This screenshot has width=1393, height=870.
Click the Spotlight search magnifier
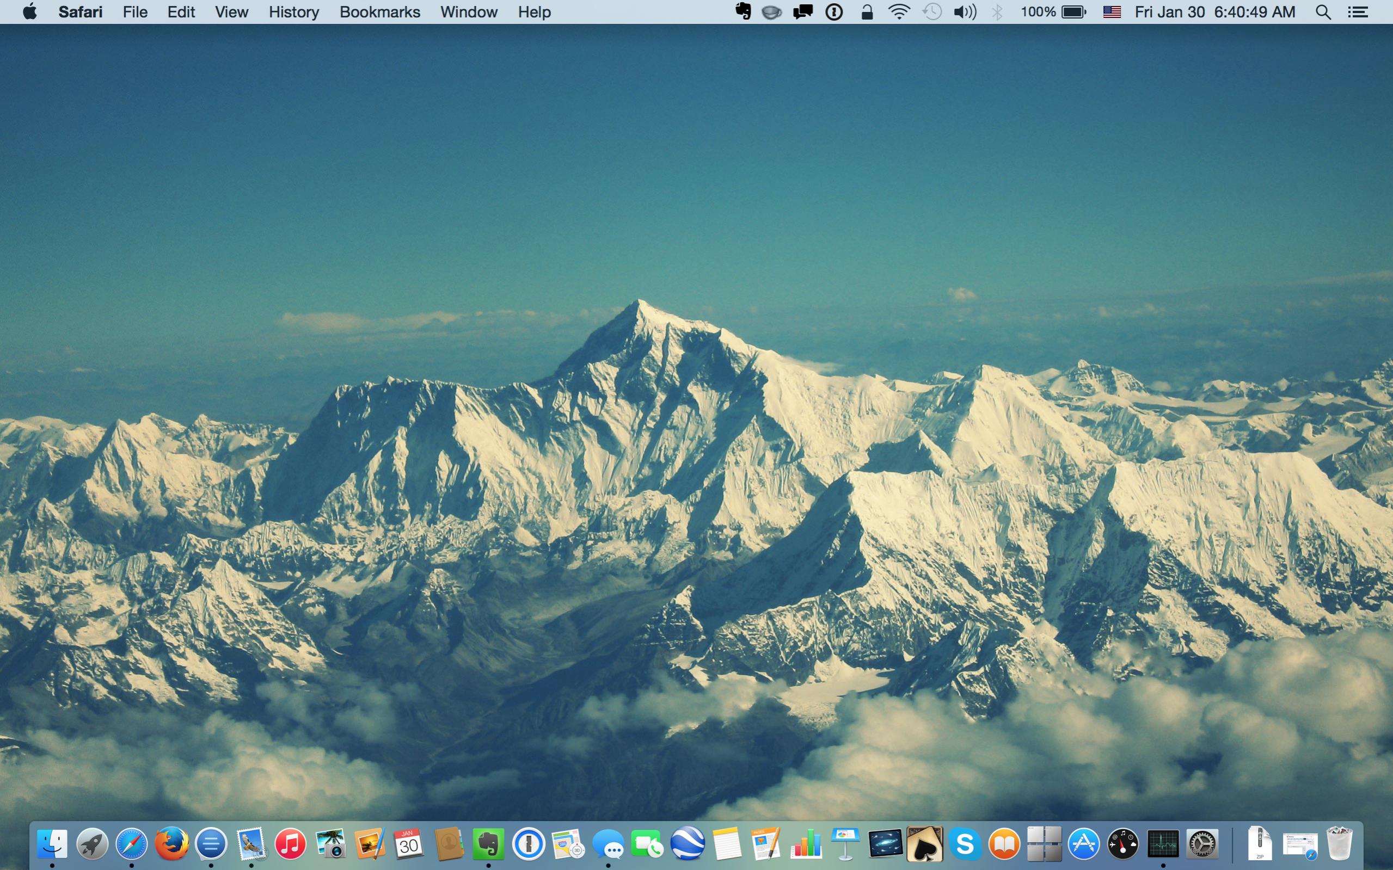coord(1323,12)
